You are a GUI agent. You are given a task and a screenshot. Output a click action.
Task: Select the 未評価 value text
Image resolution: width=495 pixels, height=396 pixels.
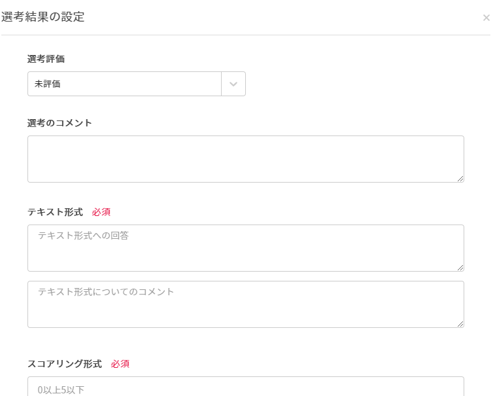(48, 84)
